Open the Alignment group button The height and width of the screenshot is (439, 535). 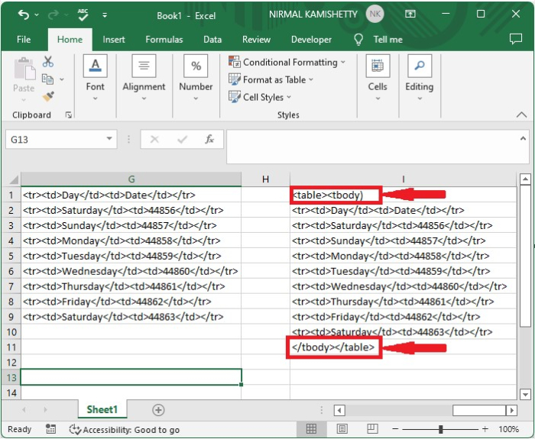pyautogui.click(x=144, y=78)
